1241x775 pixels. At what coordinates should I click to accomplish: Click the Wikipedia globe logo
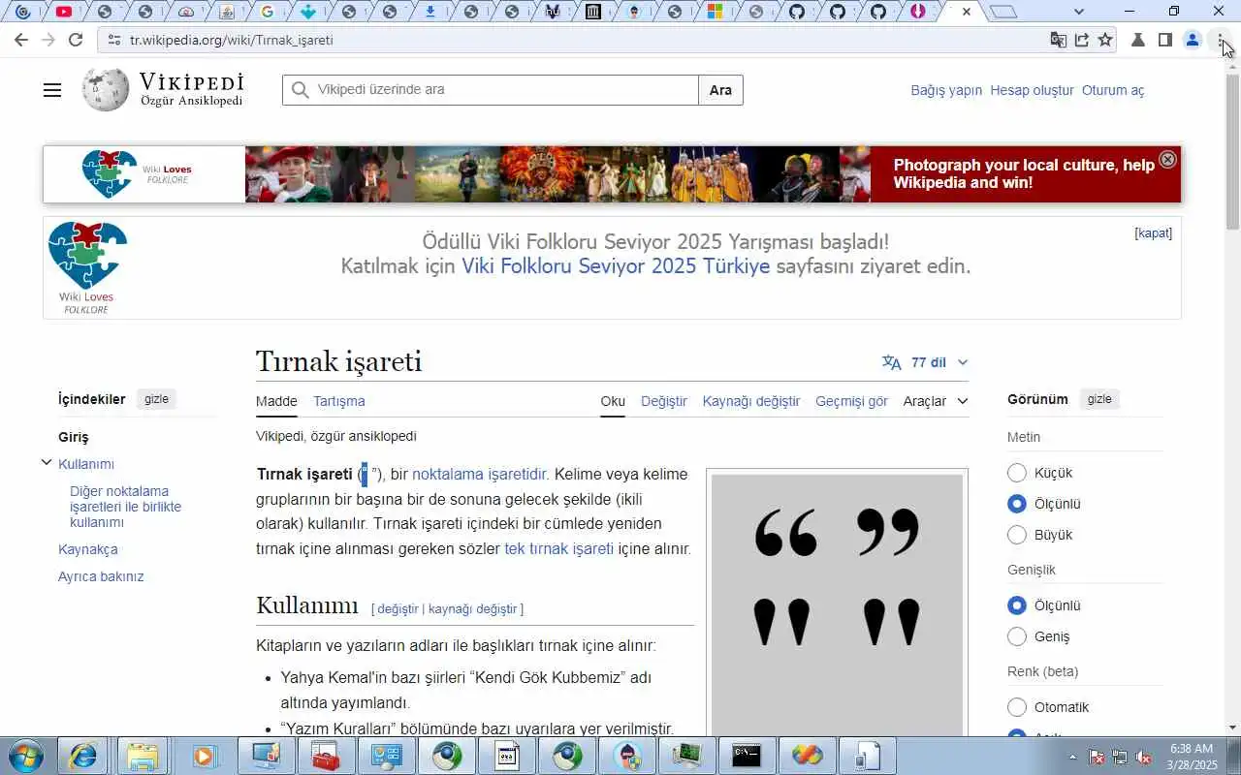coord(106,90)
